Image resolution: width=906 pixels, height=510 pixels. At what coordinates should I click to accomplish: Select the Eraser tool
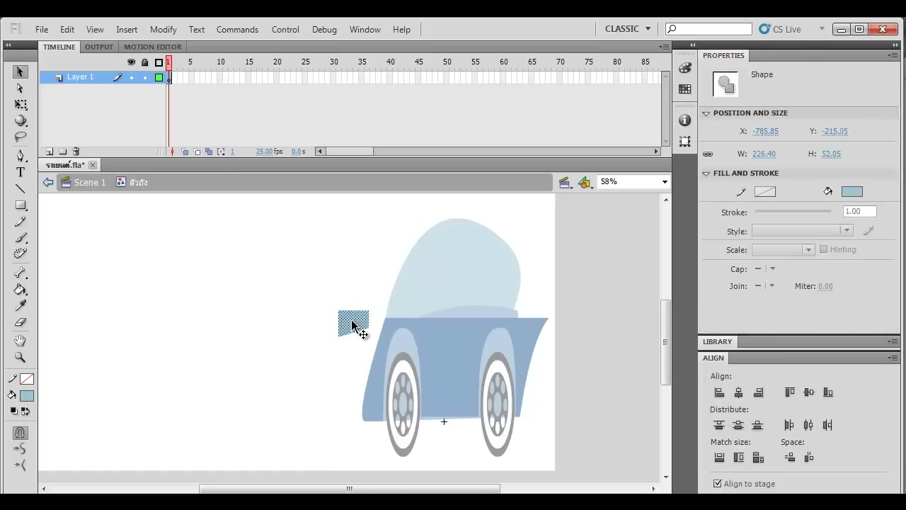[21, 322]
